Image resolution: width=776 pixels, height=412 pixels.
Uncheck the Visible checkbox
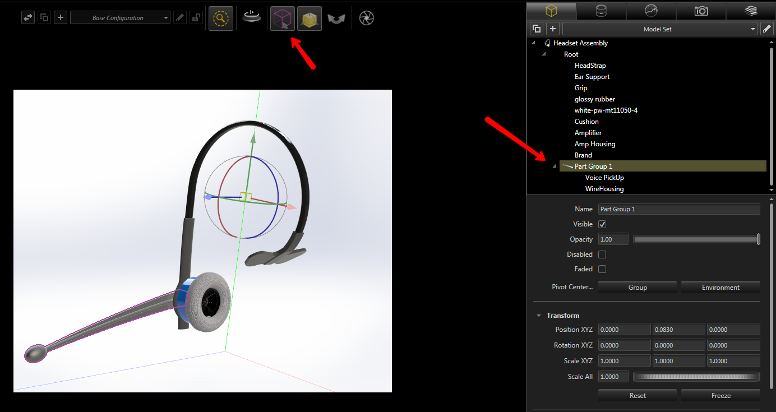point(602,224)
